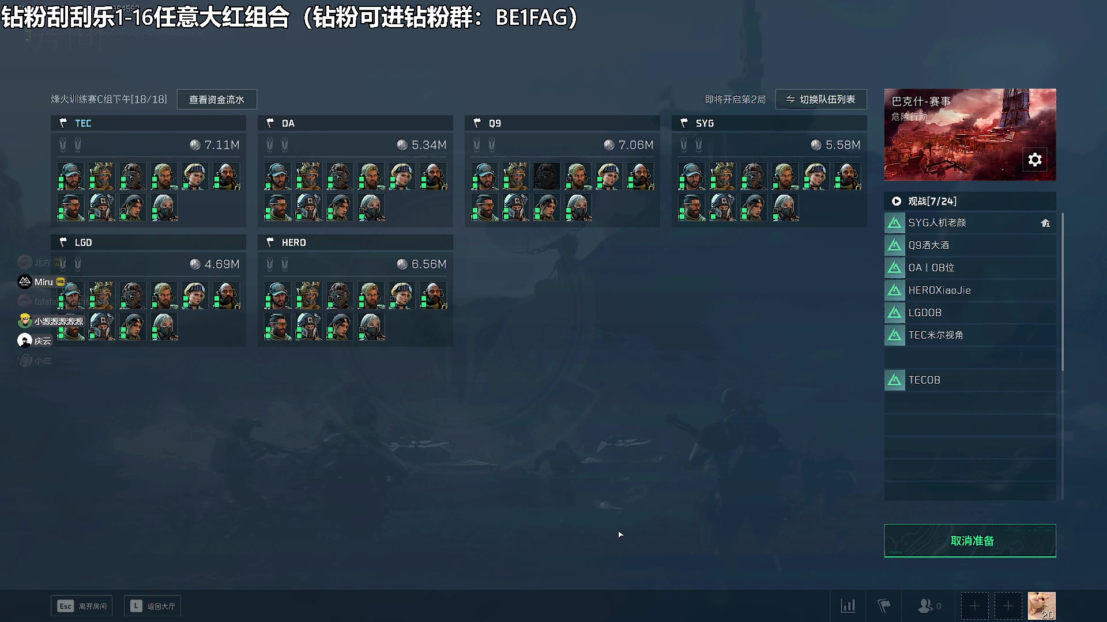Select spectator TECOB entry
1107x622 pixels.
click(x=970, y=380)
